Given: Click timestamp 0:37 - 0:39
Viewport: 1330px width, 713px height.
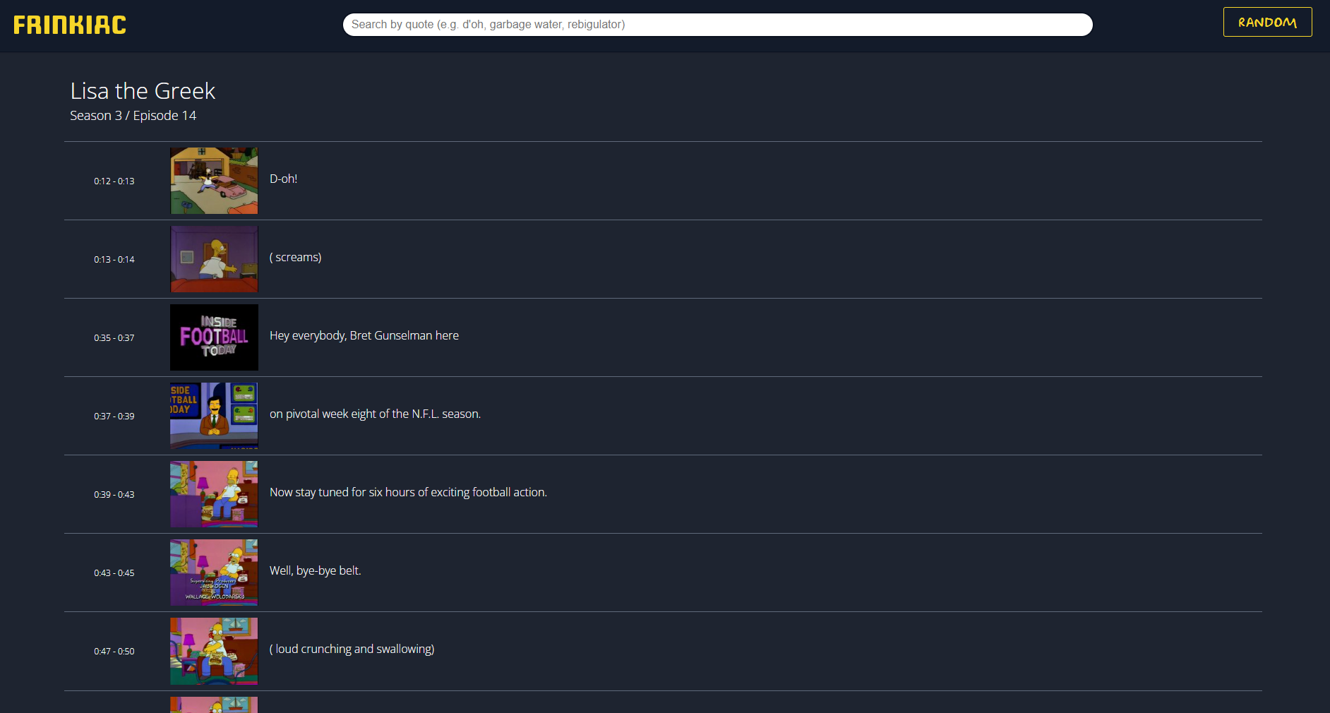Looking at the screenshot, I should point(114,417).
